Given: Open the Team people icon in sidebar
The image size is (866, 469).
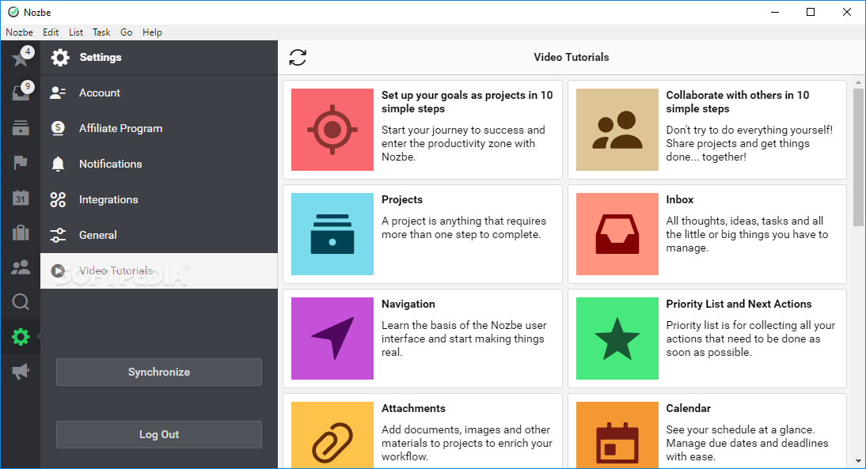Looking at the screenshot, I should pyautogui.click(x=21, y=267).
